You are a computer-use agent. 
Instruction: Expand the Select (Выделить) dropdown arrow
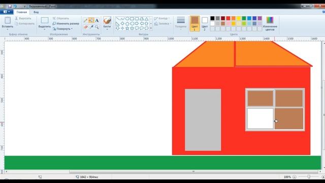[x=45, y=29]
